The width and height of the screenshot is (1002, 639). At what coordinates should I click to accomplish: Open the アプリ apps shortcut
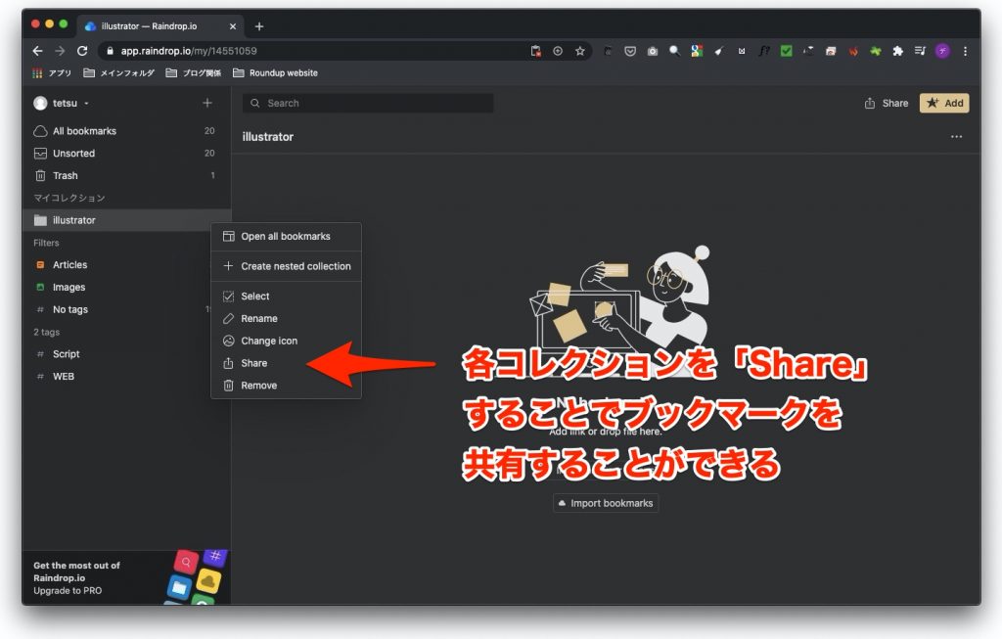pyautogui.click(x=52, y=72)
